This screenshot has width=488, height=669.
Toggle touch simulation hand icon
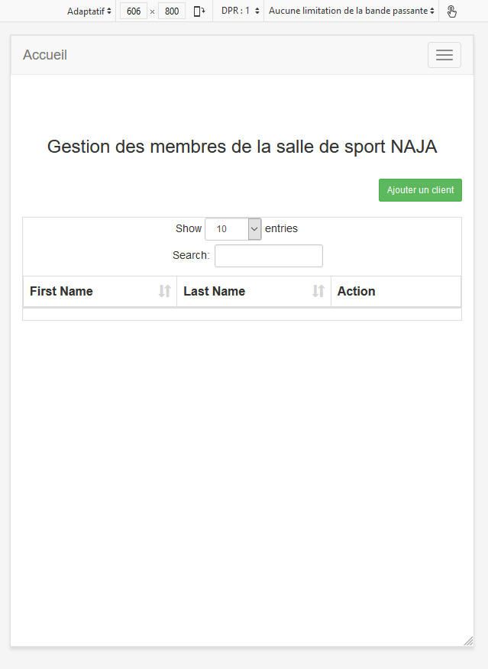452,11
